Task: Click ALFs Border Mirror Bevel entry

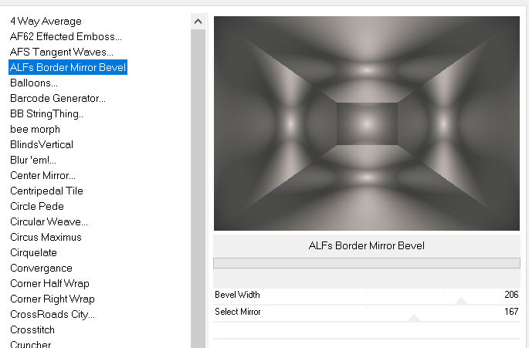Action: point(68,67)
